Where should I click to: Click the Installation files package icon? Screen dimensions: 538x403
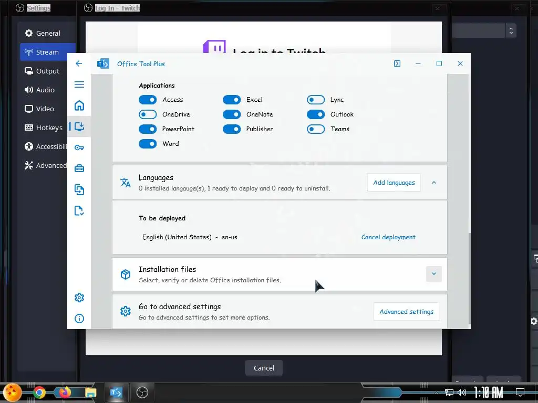(x=126, y=274)
